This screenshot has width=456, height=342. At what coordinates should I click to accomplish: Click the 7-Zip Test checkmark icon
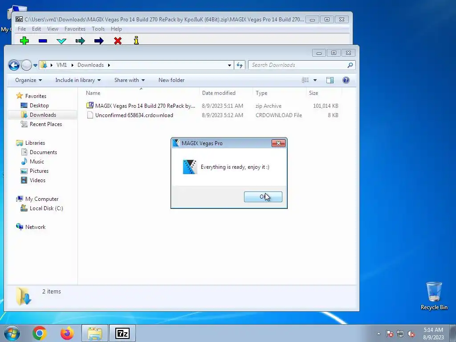click(x=61, y=41)
